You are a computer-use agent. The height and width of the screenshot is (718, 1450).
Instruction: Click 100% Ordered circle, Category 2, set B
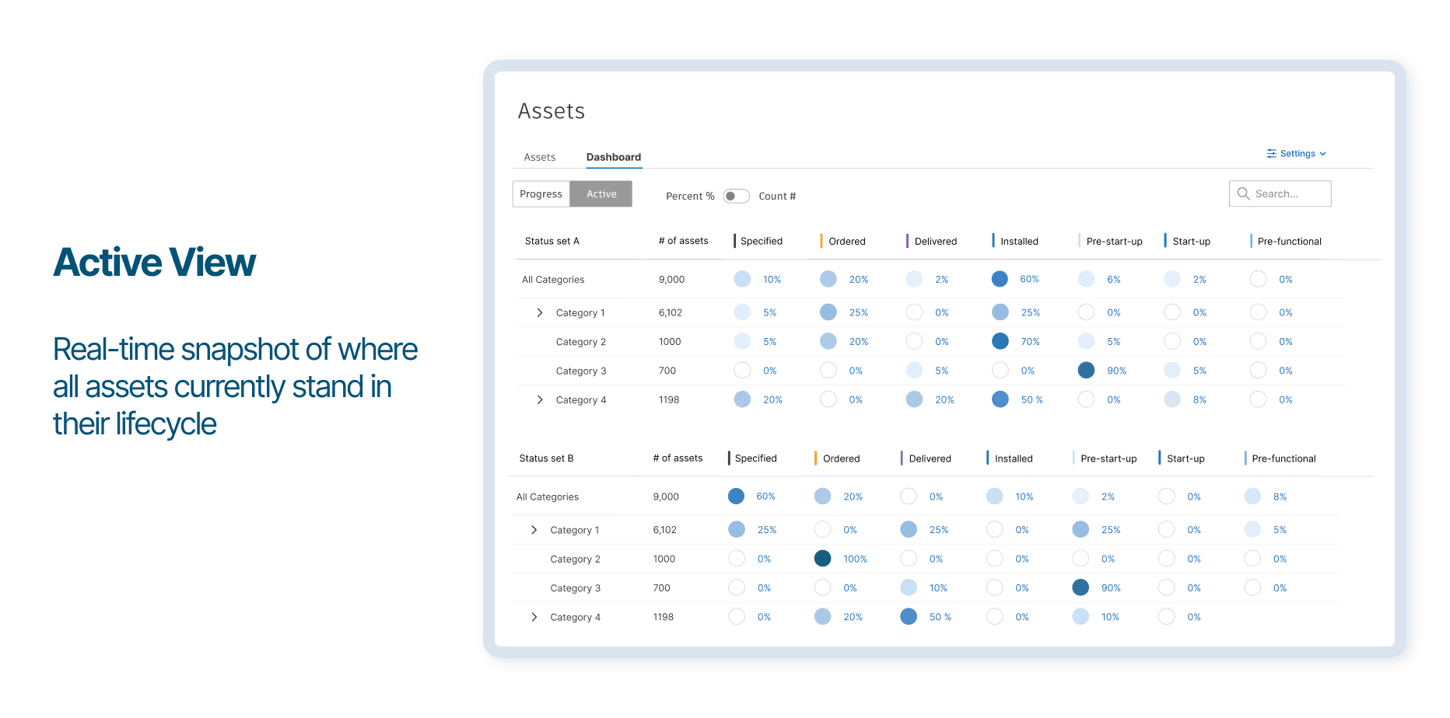coord(822,559)
